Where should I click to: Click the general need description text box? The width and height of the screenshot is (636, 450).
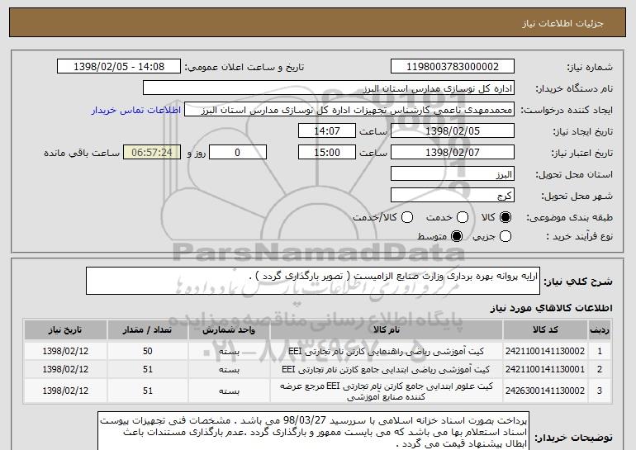(313, 281)
